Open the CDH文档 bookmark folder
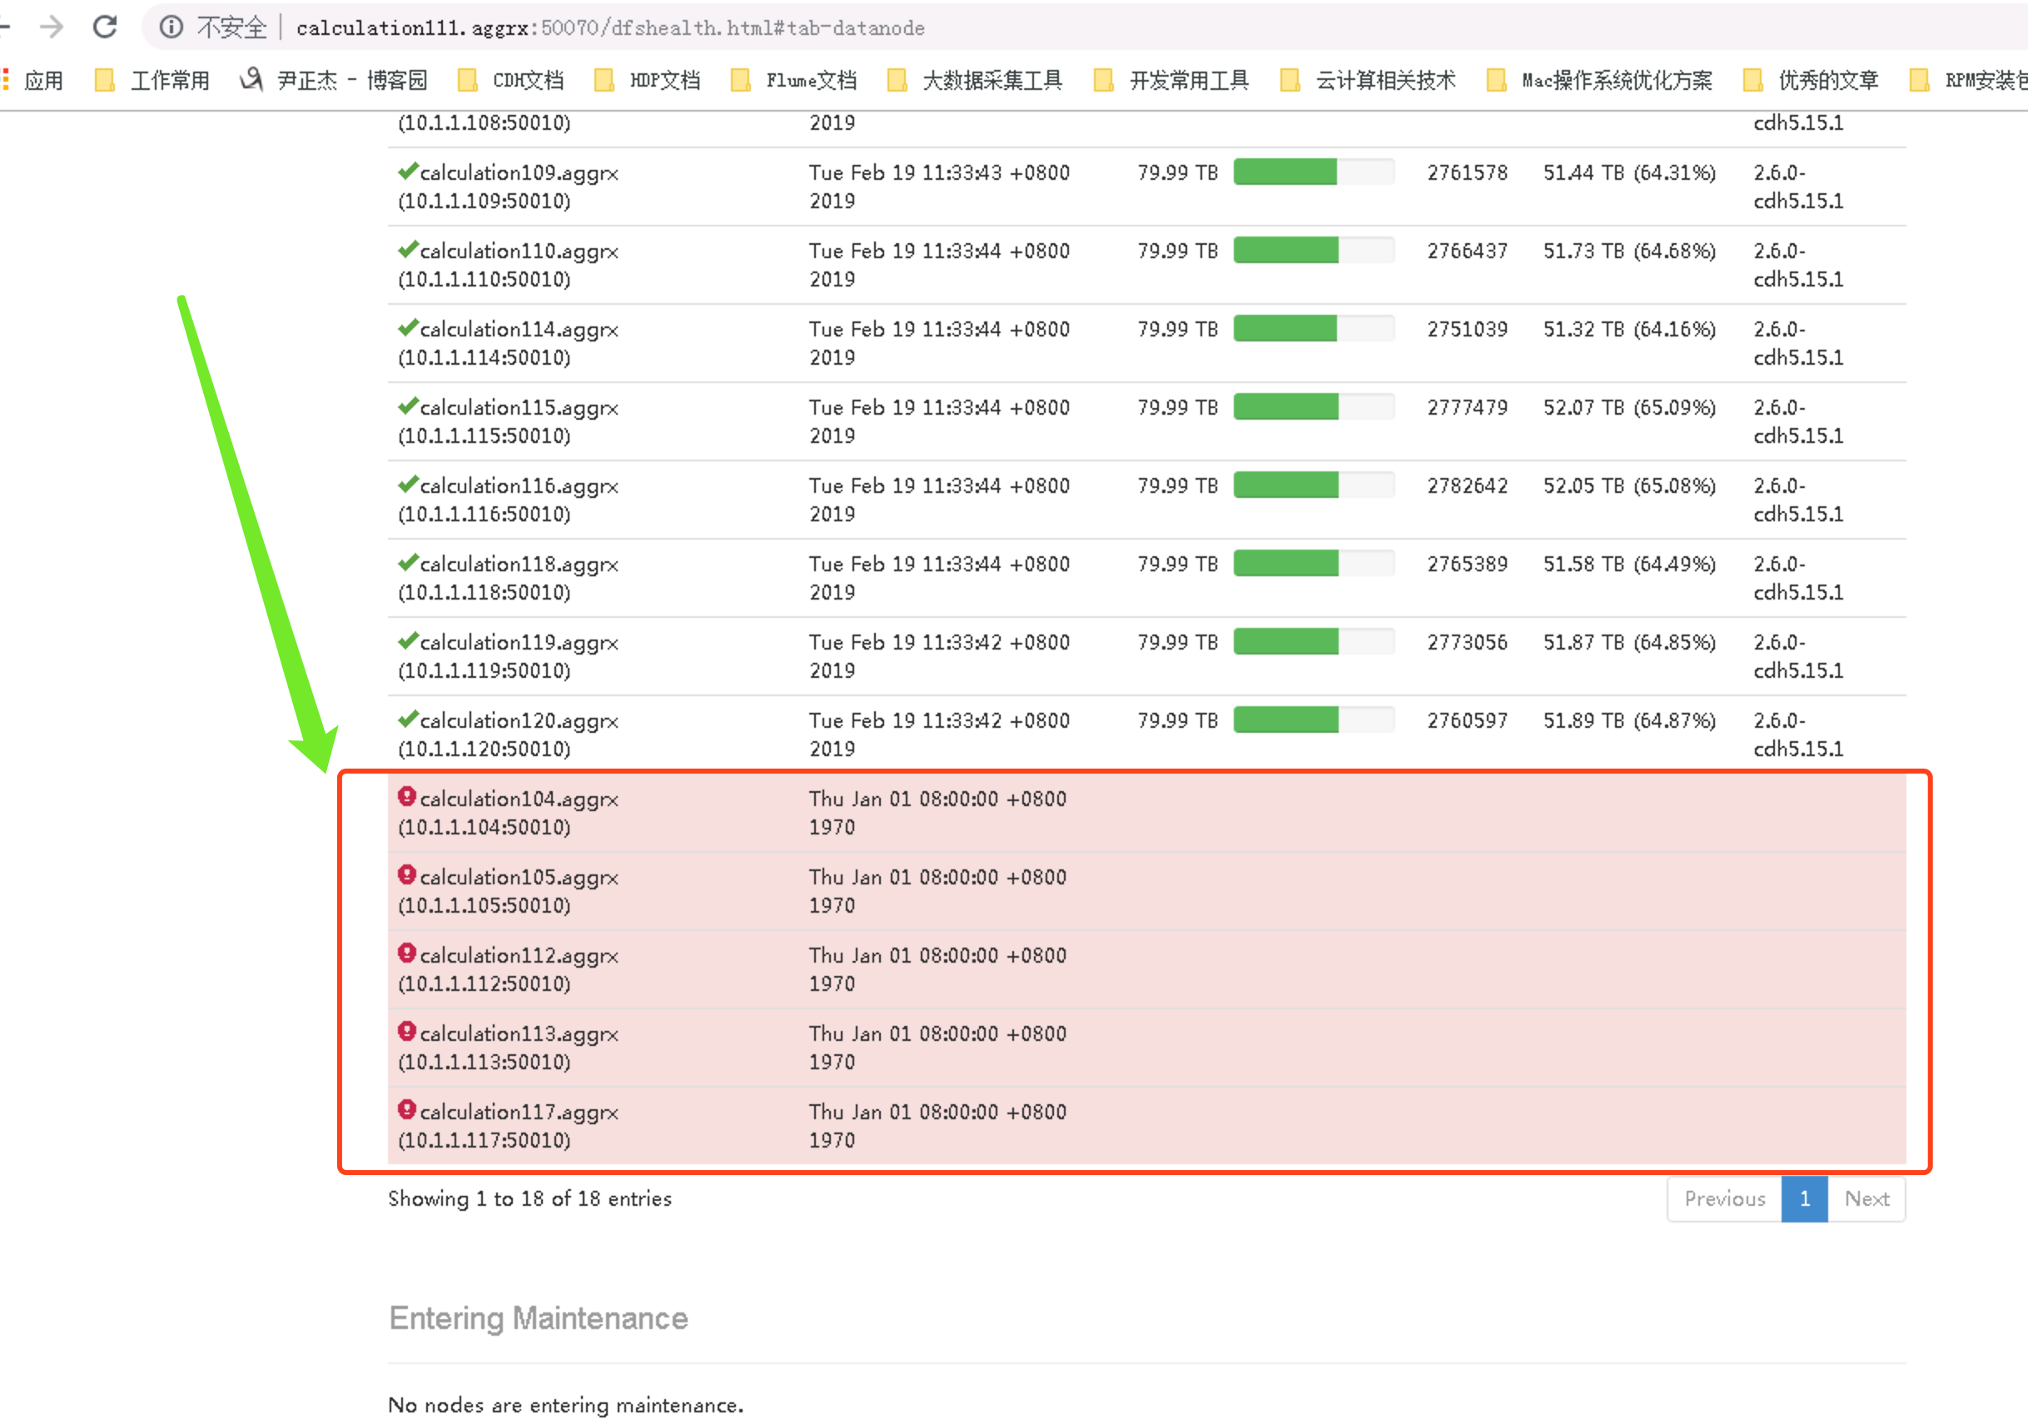2028x1424 pixels. click(510, 81)
